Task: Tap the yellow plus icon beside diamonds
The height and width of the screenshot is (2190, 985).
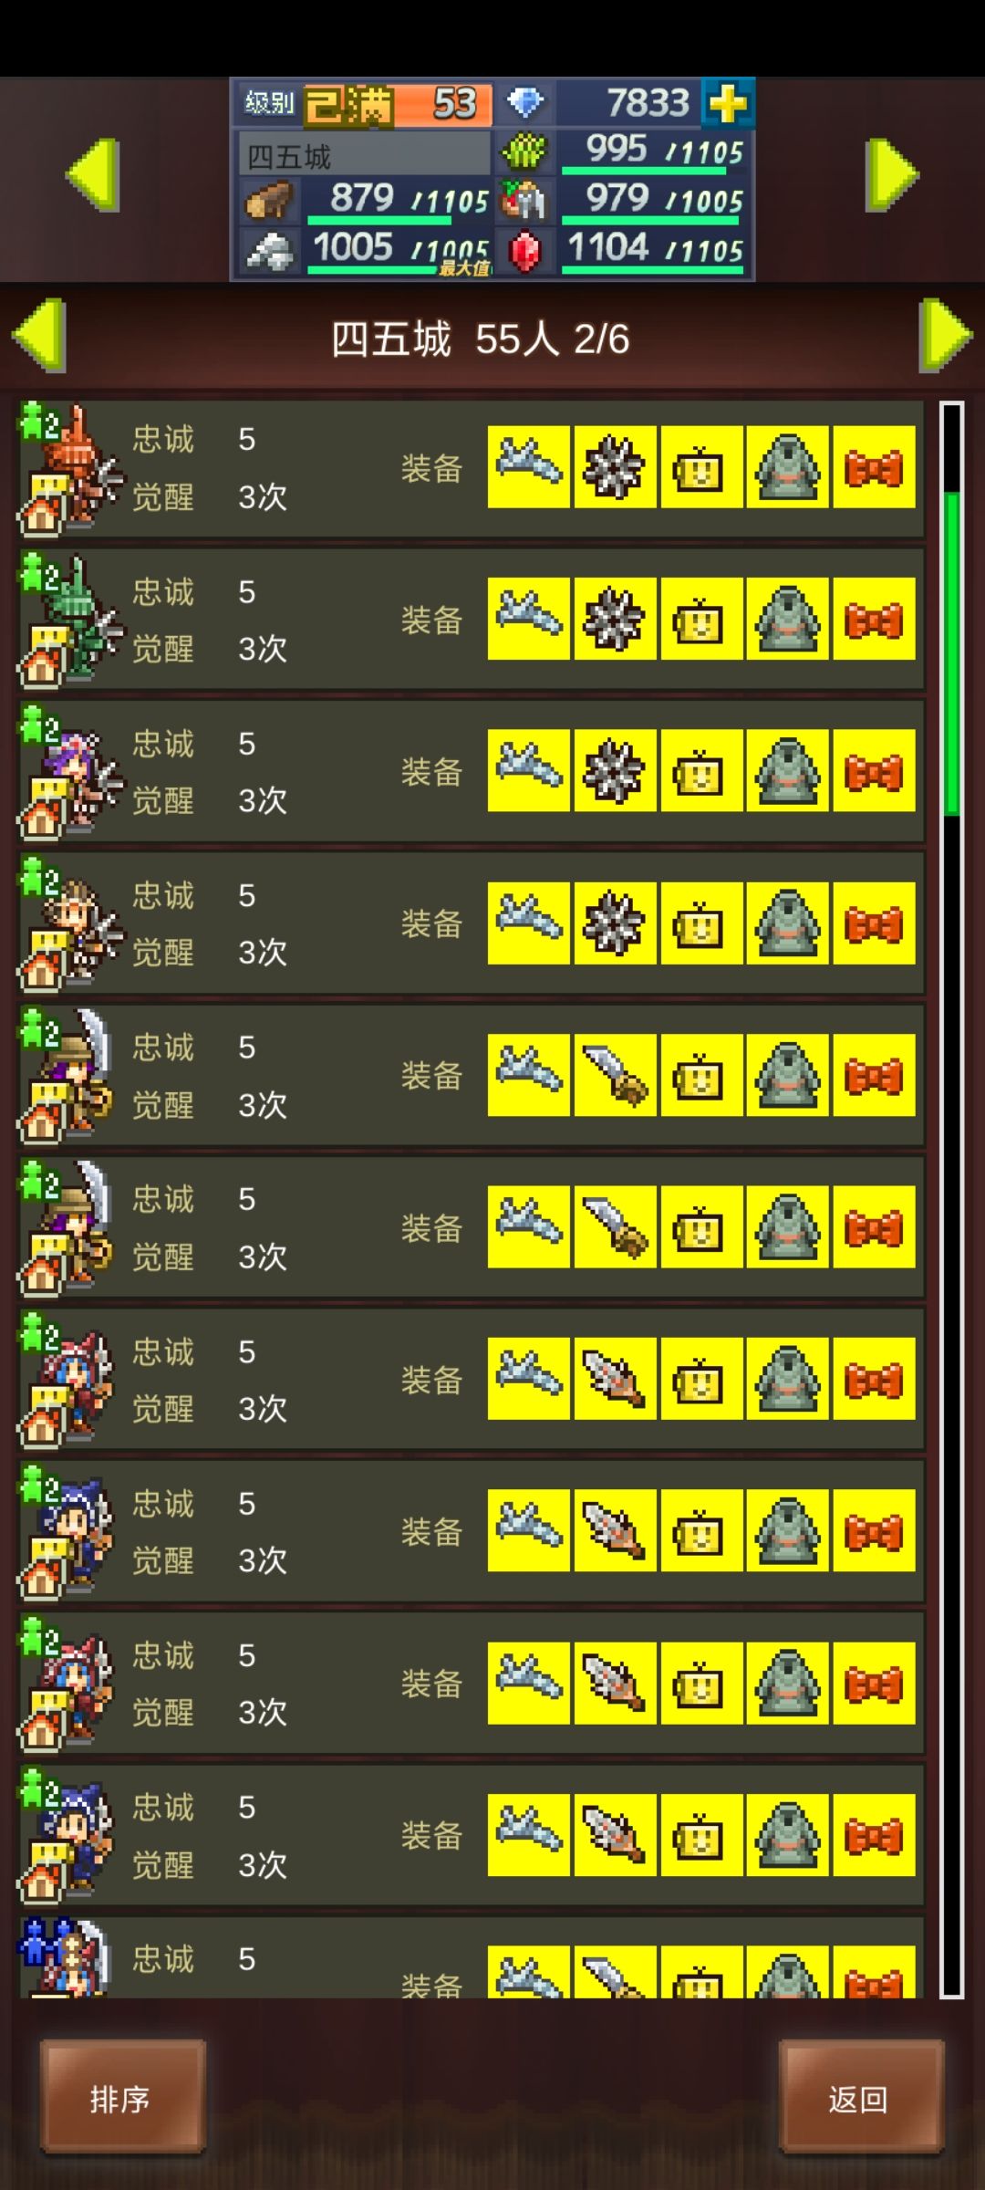Action: 727,103
